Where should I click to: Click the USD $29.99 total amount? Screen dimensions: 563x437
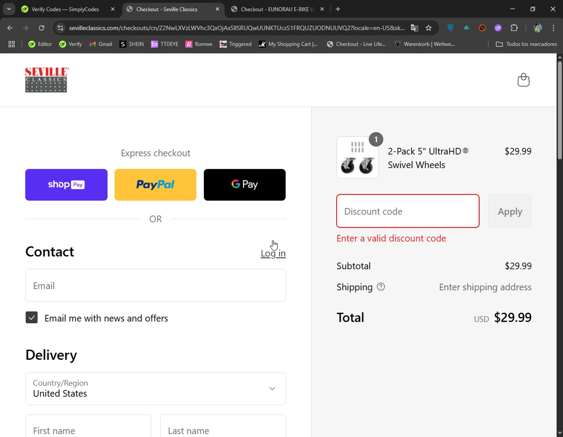[x=503, y=318]
